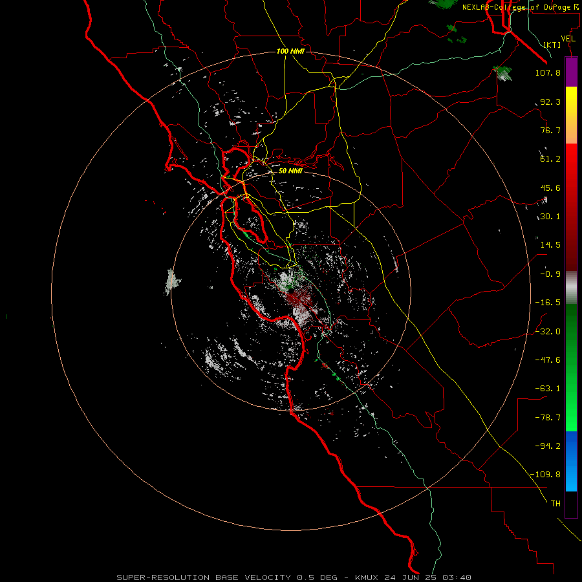Click the SUPER-RESOLUTION BASE VELOCITY caption text
582x582 pixels.
click(205, 577)
